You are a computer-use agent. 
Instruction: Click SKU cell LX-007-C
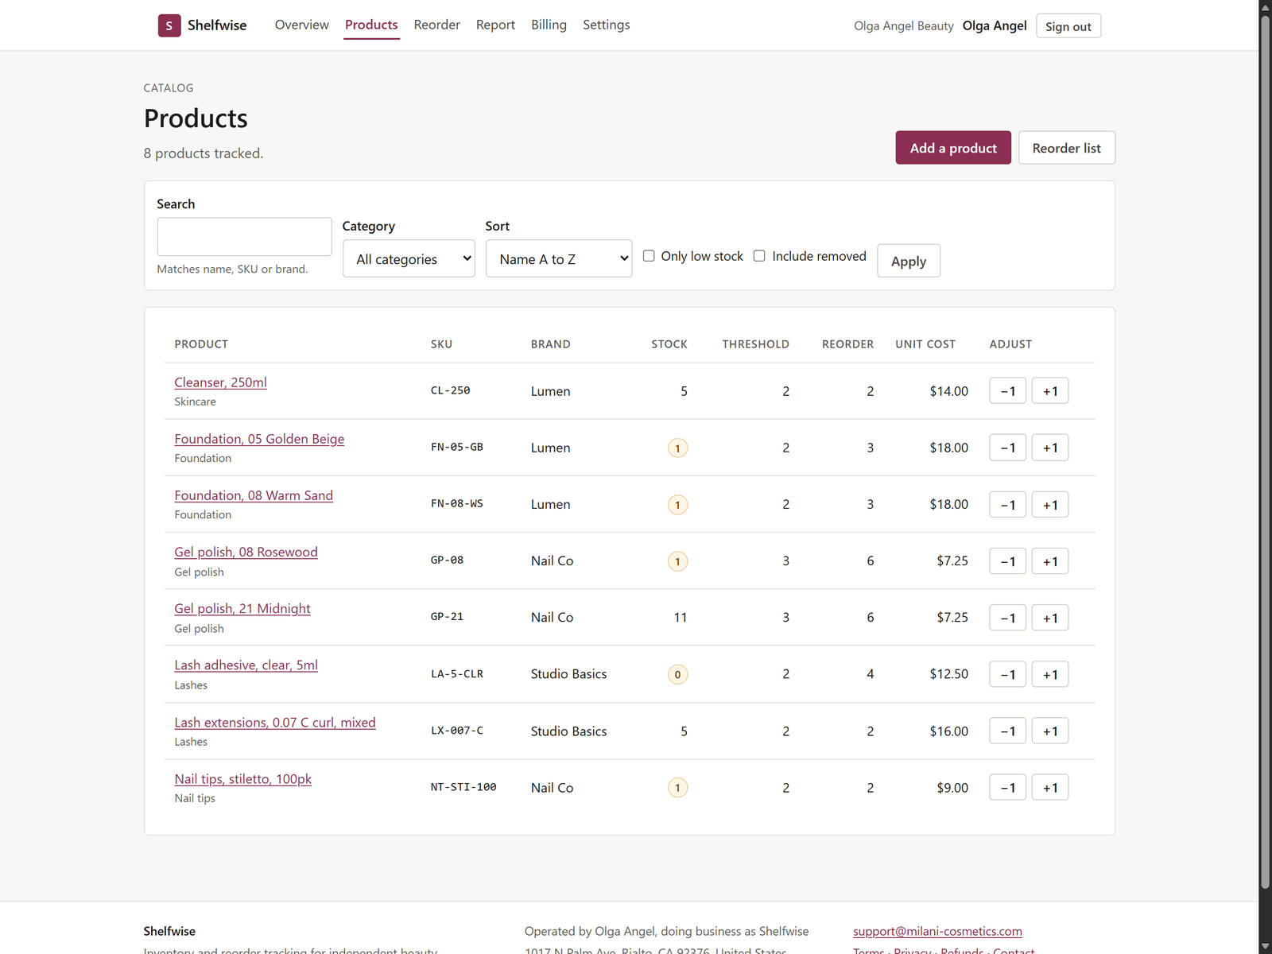[457, 730]
